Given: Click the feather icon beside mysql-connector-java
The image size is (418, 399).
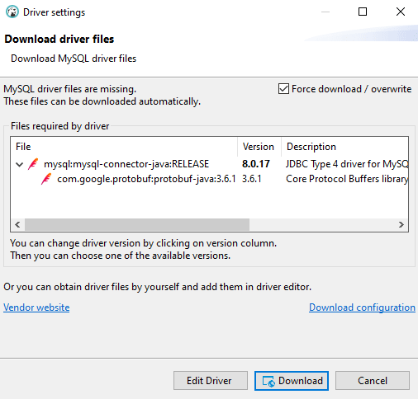Looking at the screenshot, I should (33, 164).
